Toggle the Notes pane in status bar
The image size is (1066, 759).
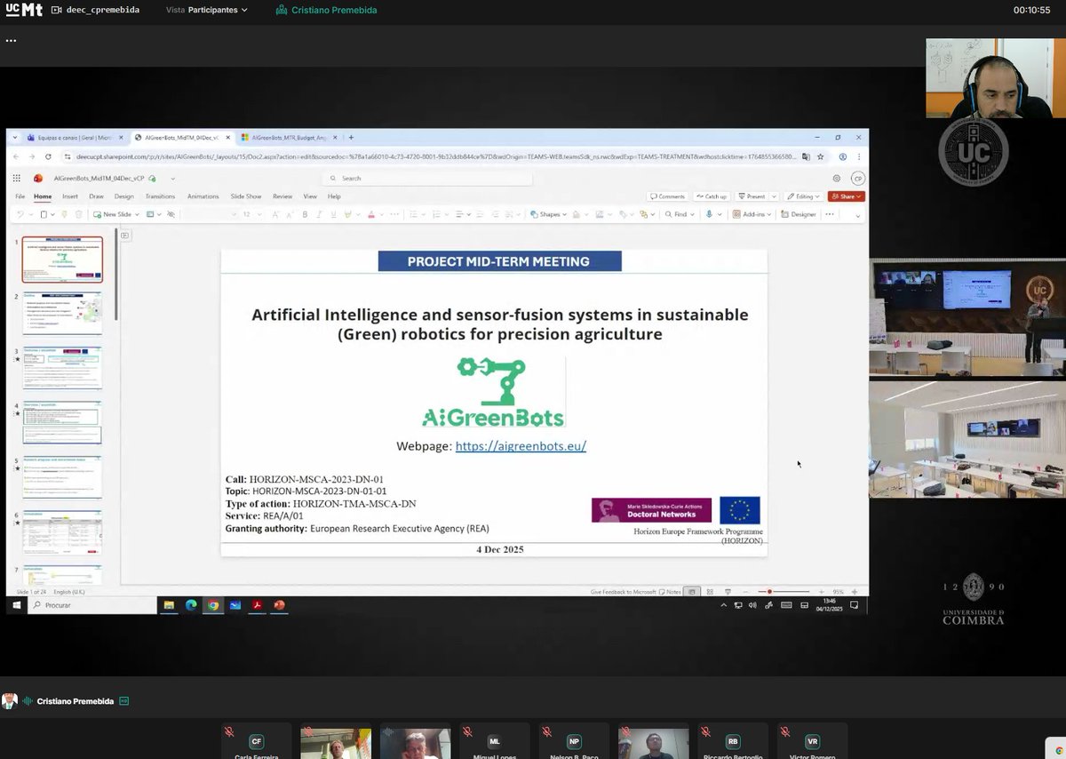(671, 591)
